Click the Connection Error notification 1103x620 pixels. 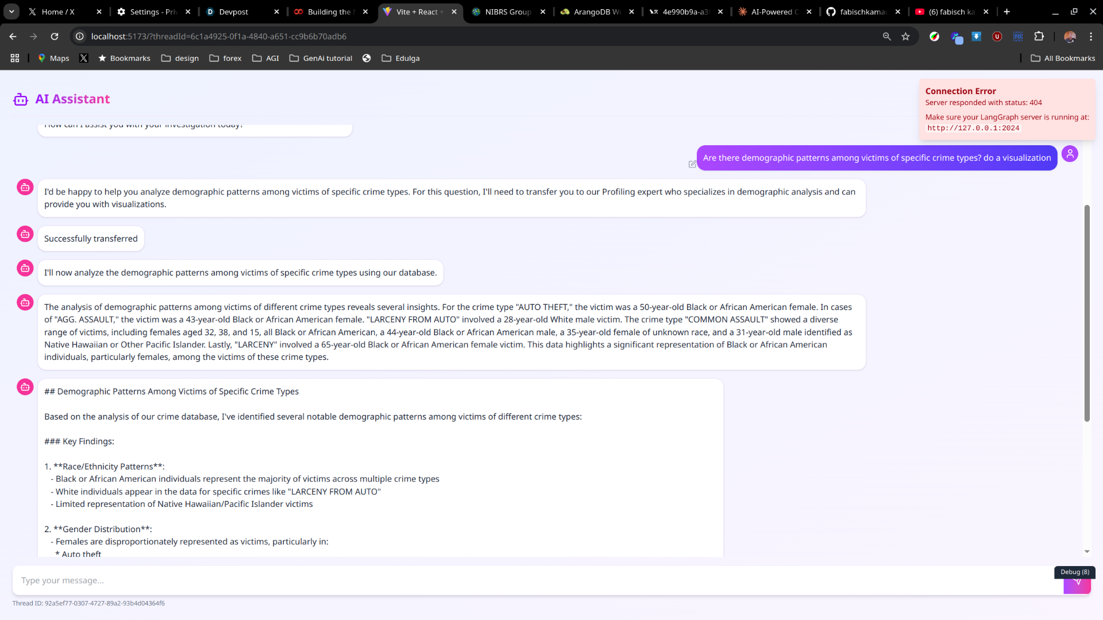coord(1006,109)
